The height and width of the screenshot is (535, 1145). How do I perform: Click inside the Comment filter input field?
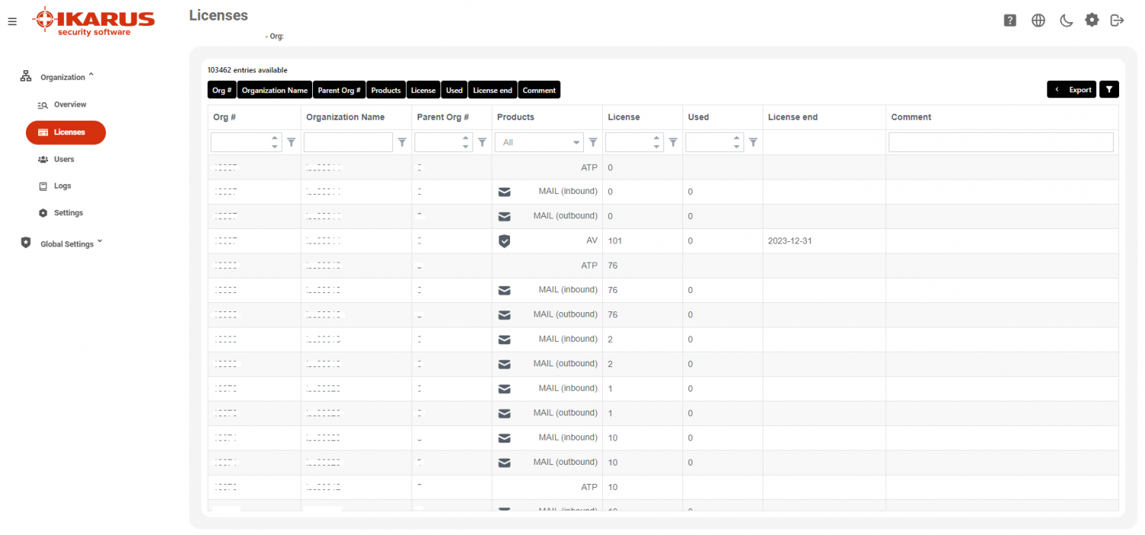1000,142
